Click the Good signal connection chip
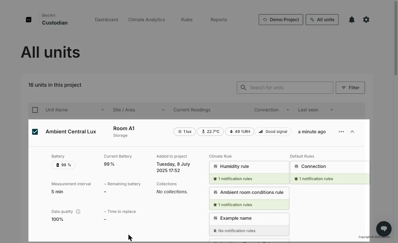The height and width of the screenshot is (243, 398). pyautogui.click(x=273, y=132)
